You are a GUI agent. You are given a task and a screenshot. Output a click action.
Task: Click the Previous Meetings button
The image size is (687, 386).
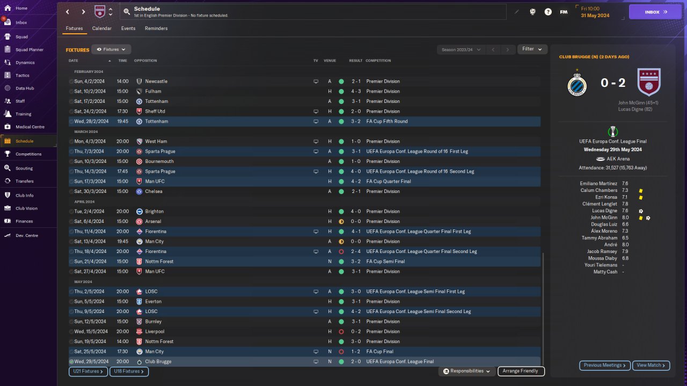[605, 366]
